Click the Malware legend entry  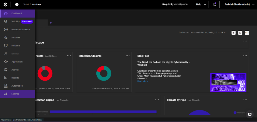[x=239, y=113]
